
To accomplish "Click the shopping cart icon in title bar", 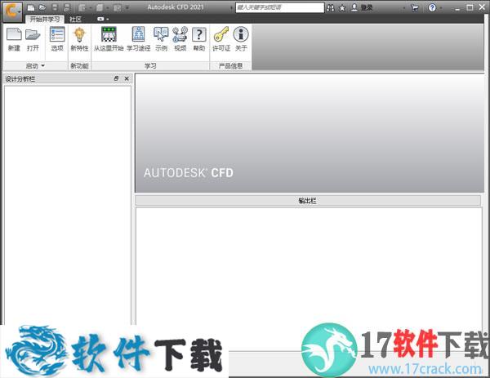I will 415,8.
